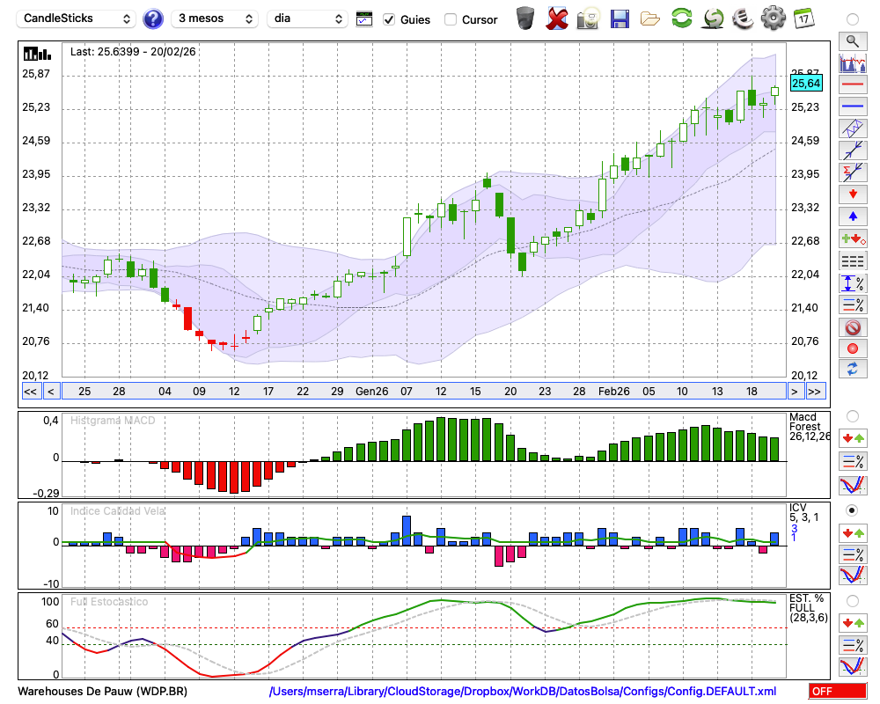Click the magnifying glass zoom tool
Image resolution: width=880 pixels, height=704 pixels.
852,40
